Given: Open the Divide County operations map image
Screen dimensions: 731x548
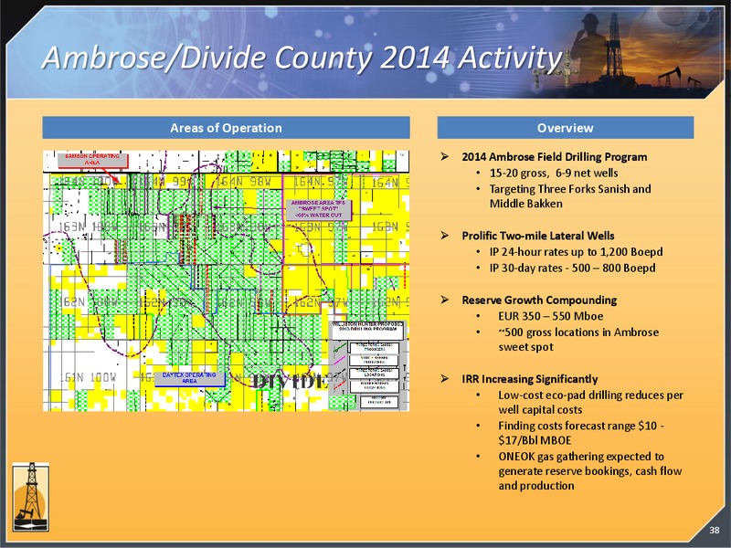Looking at the screenshot, I should (226, 280).
